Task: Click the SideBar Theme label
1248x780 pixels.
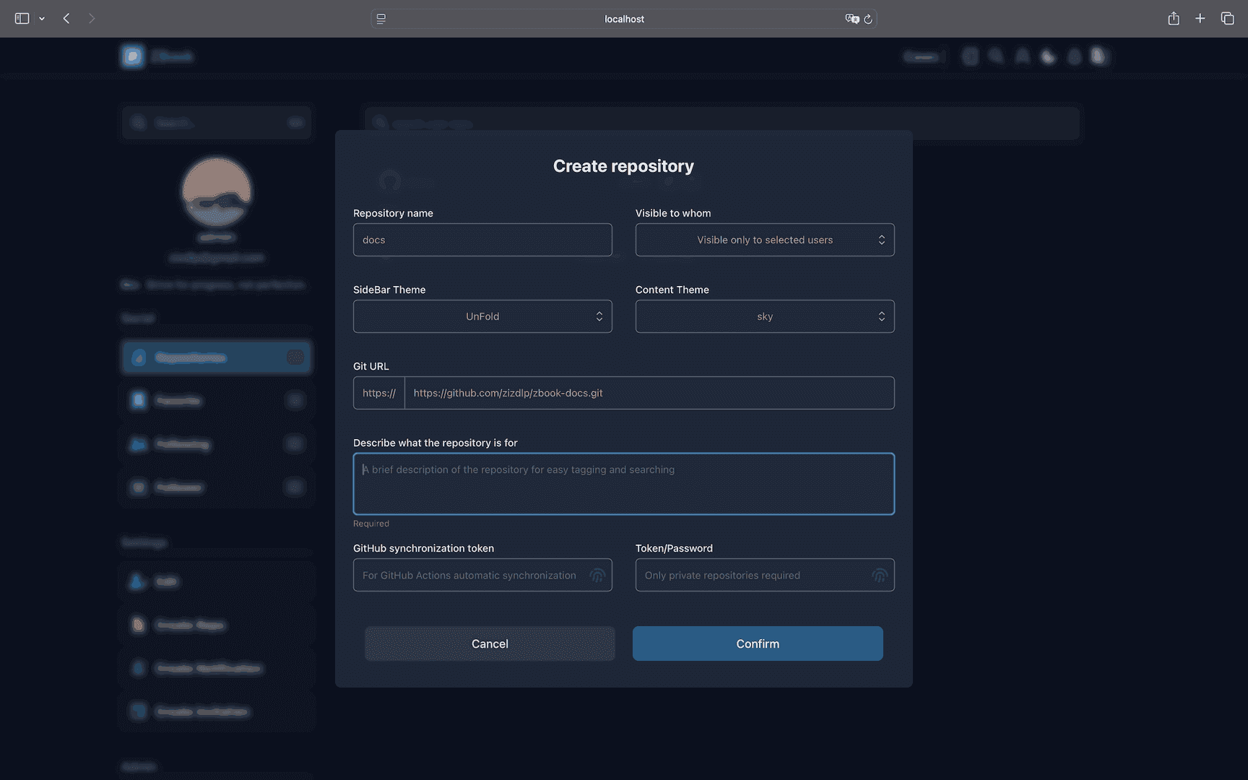Action: [389, 290]
